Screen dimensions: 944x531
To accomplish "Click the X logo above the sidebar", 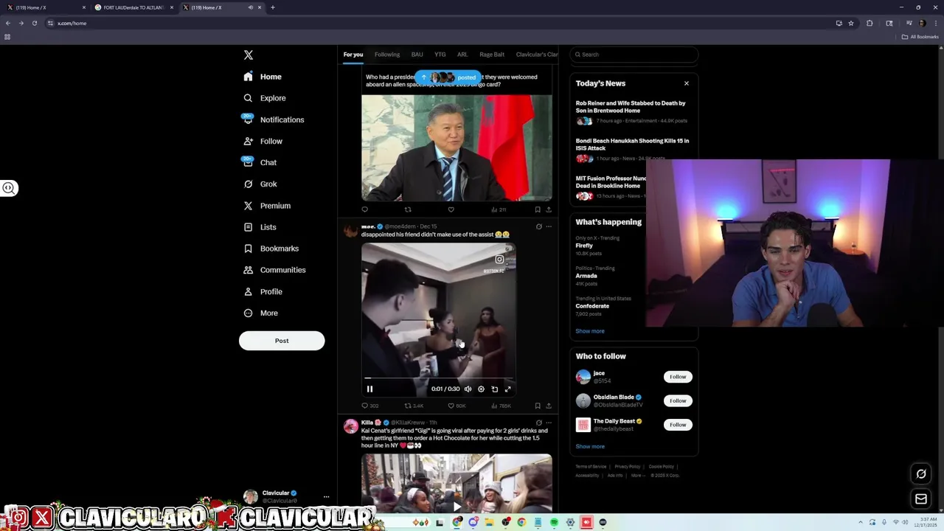I will pos(249,55).
